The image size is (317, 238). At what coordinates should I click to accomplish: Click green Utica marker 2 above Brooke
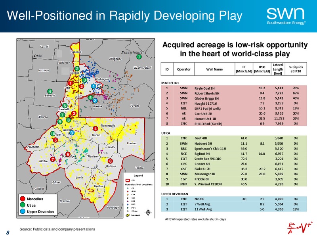[77, 69]
